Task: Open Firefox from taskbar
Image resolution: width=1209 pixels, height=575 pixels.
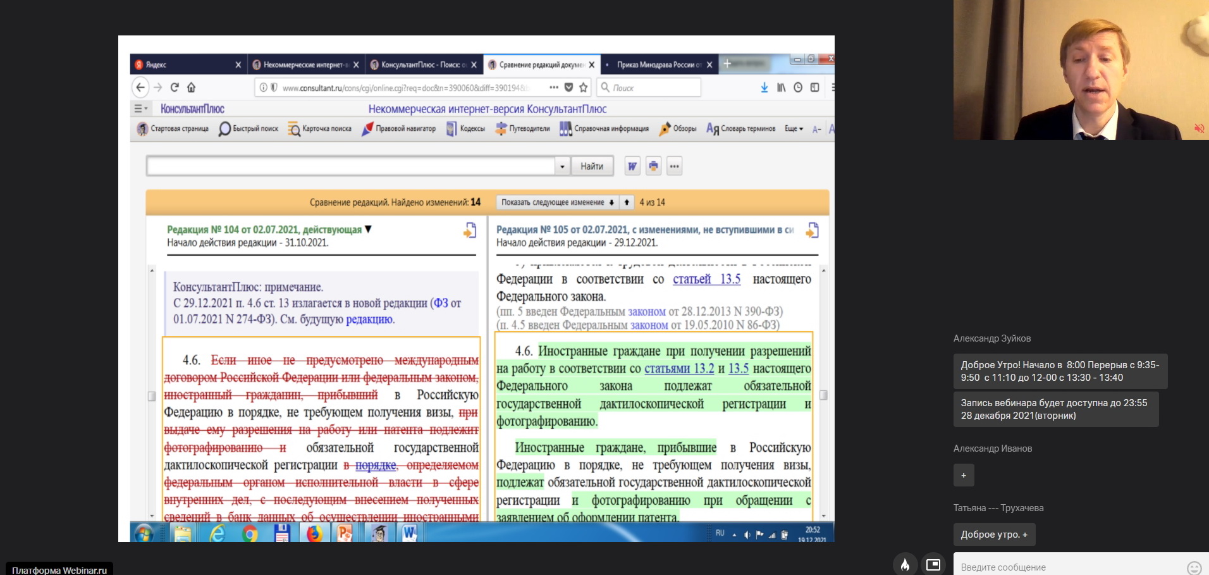Action: pos(314,534)
